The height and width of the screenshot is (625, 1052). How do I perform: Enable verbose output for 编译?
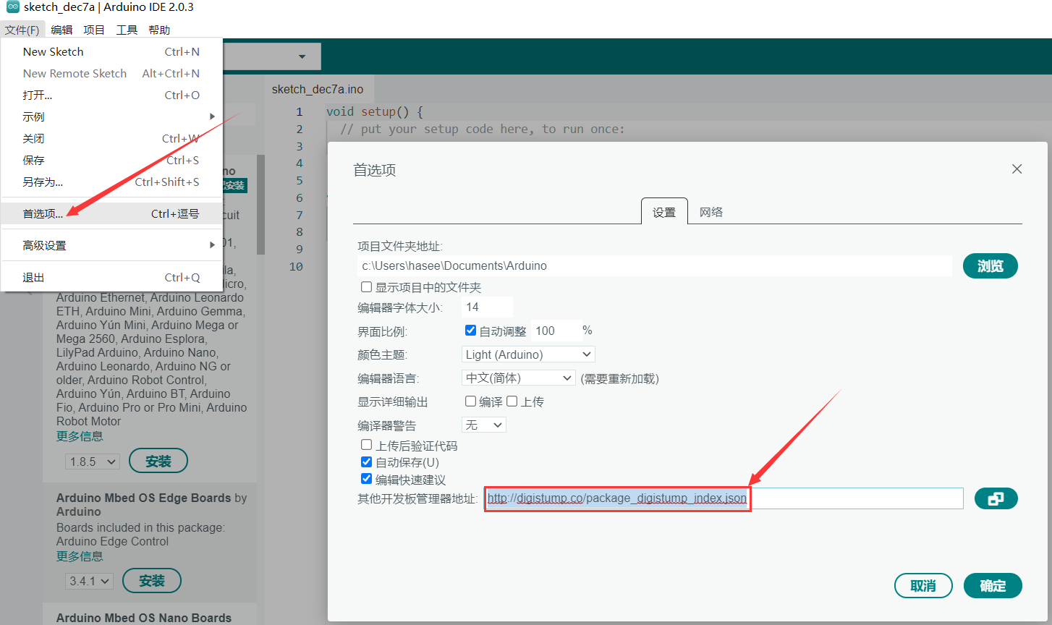pos(470,401)
